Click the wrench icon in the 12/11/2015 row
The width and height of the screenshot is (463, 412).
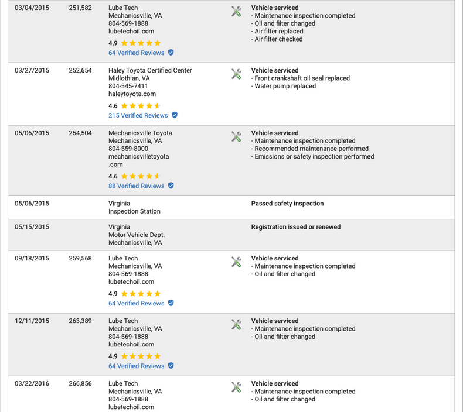click(x=236, y=324)
